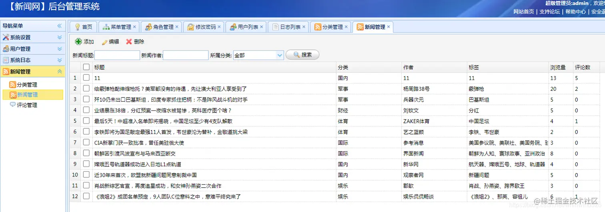Click the red 删除 cross icon
Image resolution: width=605 pixels, height=212 pixels.
129,42
